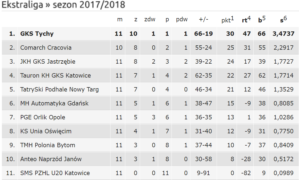Select GKS Tychy points value 30
The width and height of the screenshot is (299, 180).
click(230, 34)
